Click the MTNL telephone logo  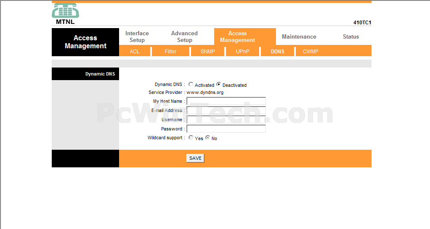coord(65,14)
